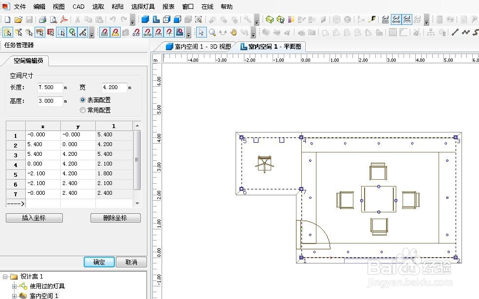Click the 宽 input field showing 4.200
Screen dimensions: 479x299
[x=114, y=88]
